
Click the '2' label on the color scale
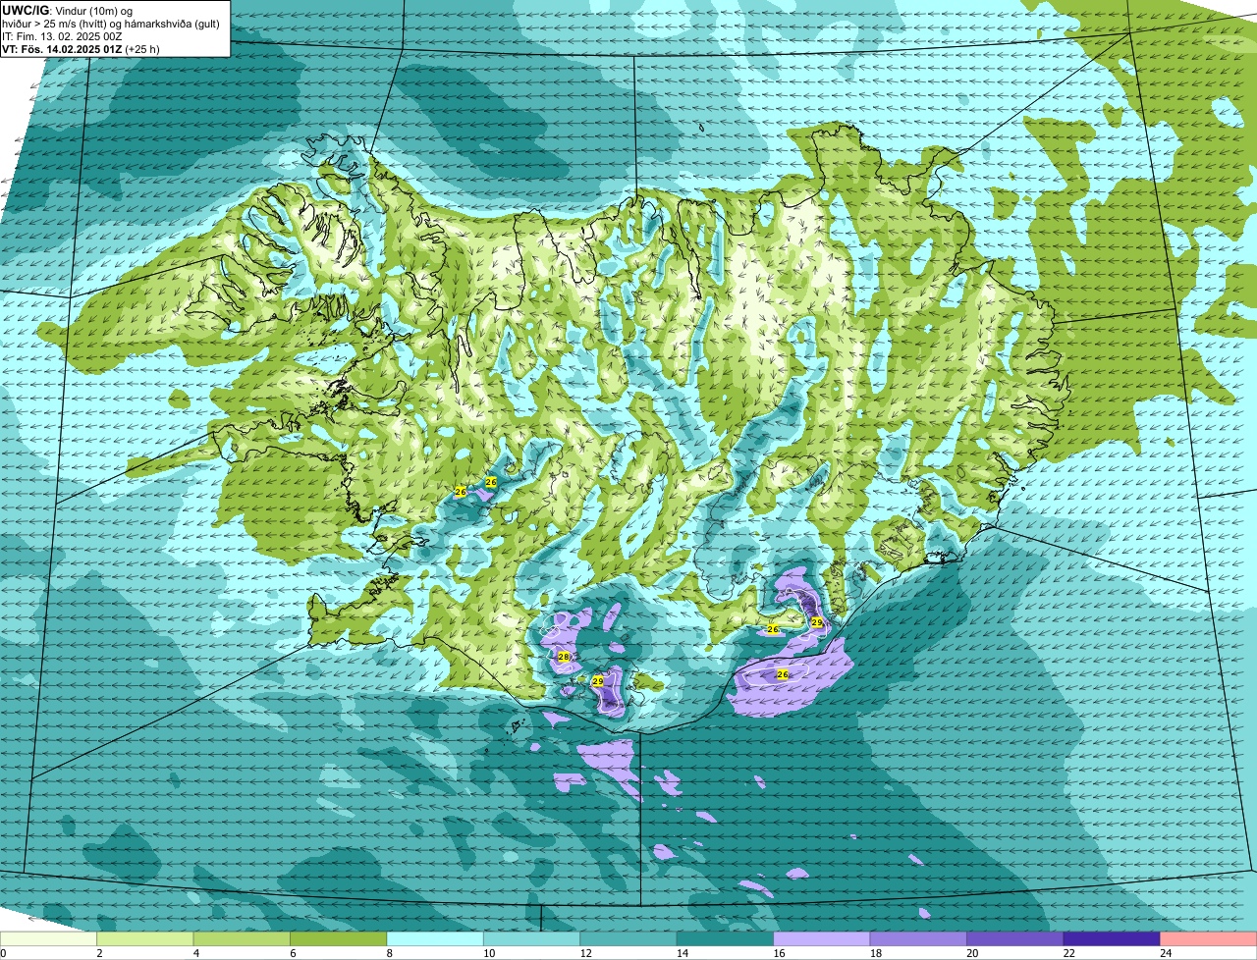pyautogui.click(x=99, y=953)
